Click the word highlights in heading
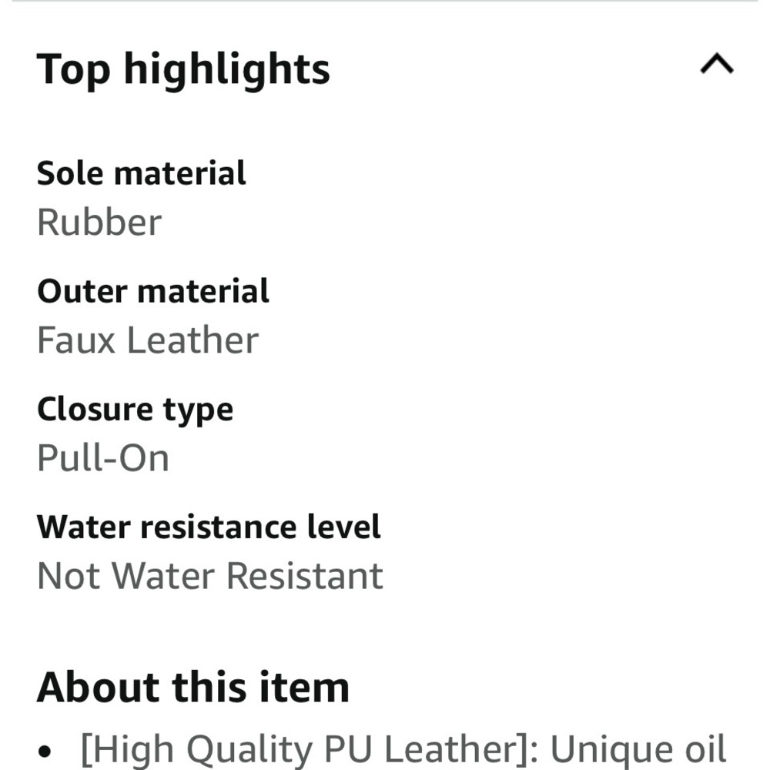 coord(227,70)
